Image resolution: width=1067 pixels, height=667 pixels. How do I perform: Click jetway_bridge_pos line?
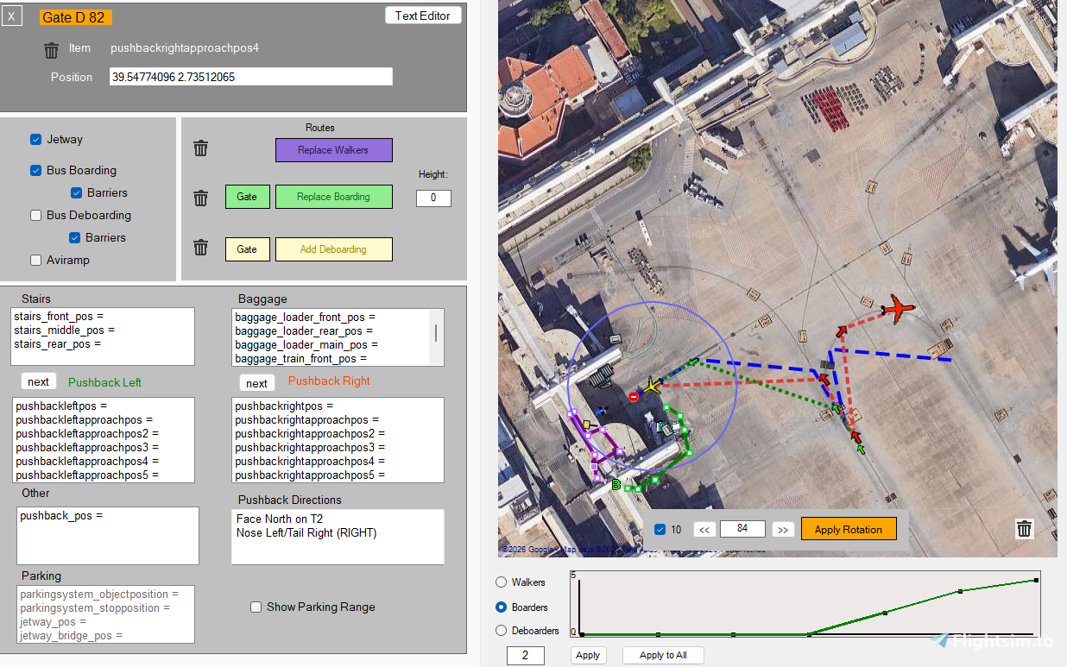71,635
